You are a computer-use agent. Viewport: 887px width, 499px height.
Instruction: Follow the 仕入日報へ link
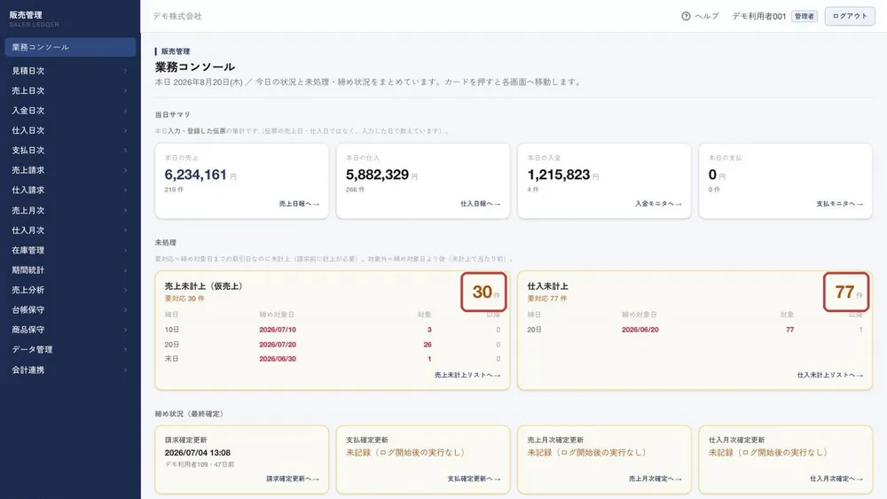tap(480, 204)
